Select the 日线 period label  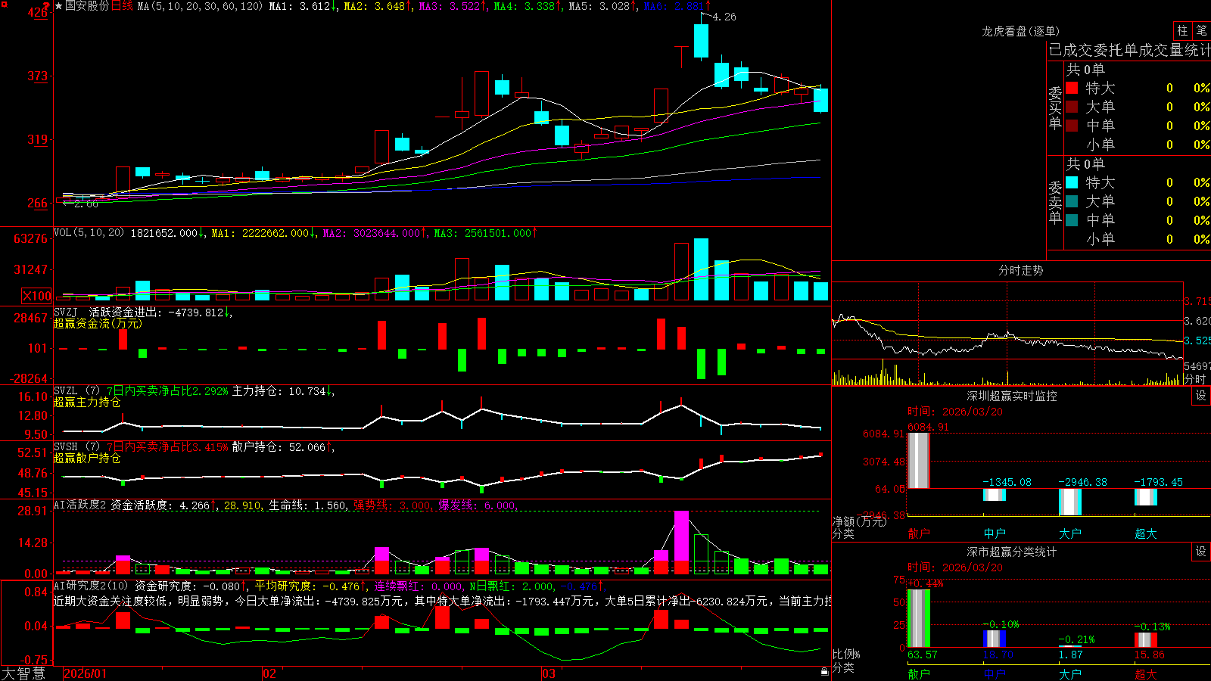[122, 6]
